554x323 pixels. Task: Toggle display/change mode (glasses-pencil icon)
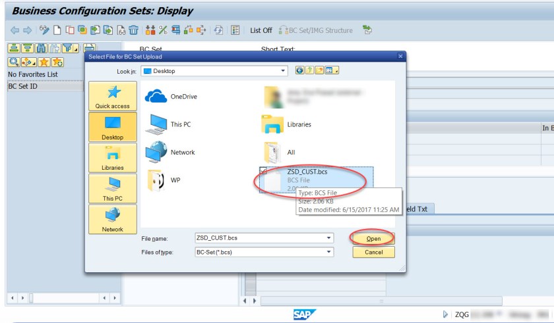[44, 30]
